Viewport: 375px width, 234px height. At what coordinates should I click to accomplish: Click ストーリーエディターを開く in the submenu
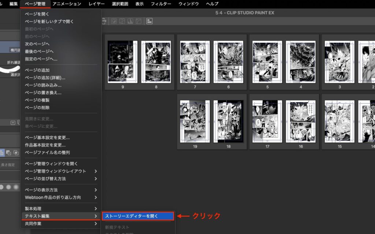pyautogui.click(x=137, y=216)
